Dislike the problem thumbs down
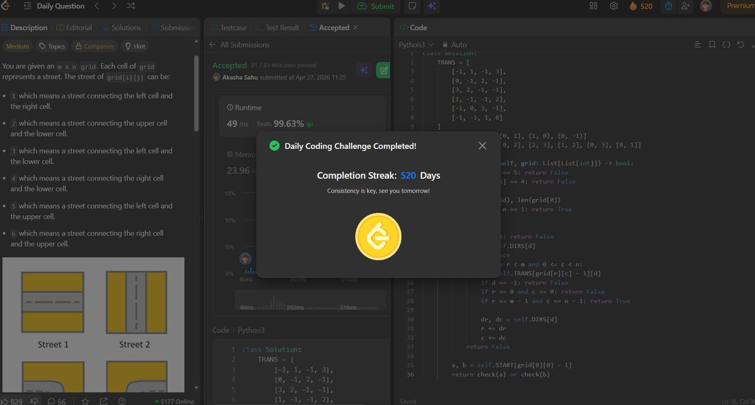755x405 pixels. pyautogui.click(x=35, y=401)
